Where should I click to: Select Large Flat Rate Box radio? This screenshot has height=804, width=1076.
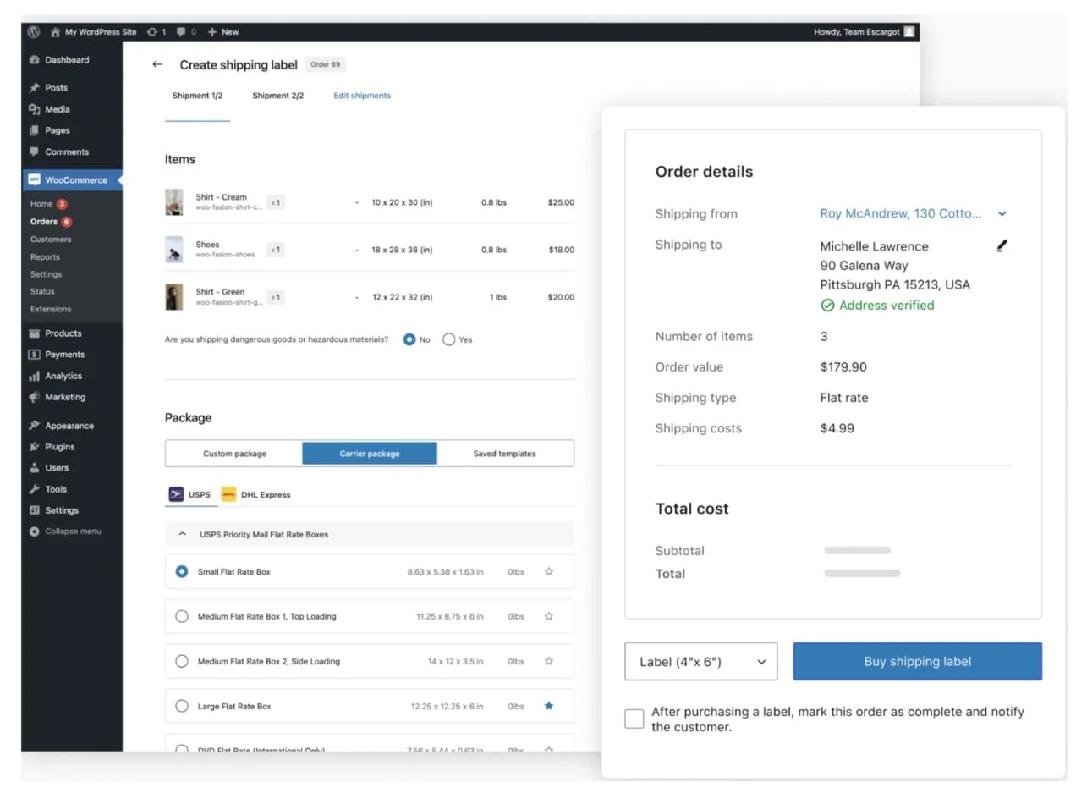[x=182, y=706]
